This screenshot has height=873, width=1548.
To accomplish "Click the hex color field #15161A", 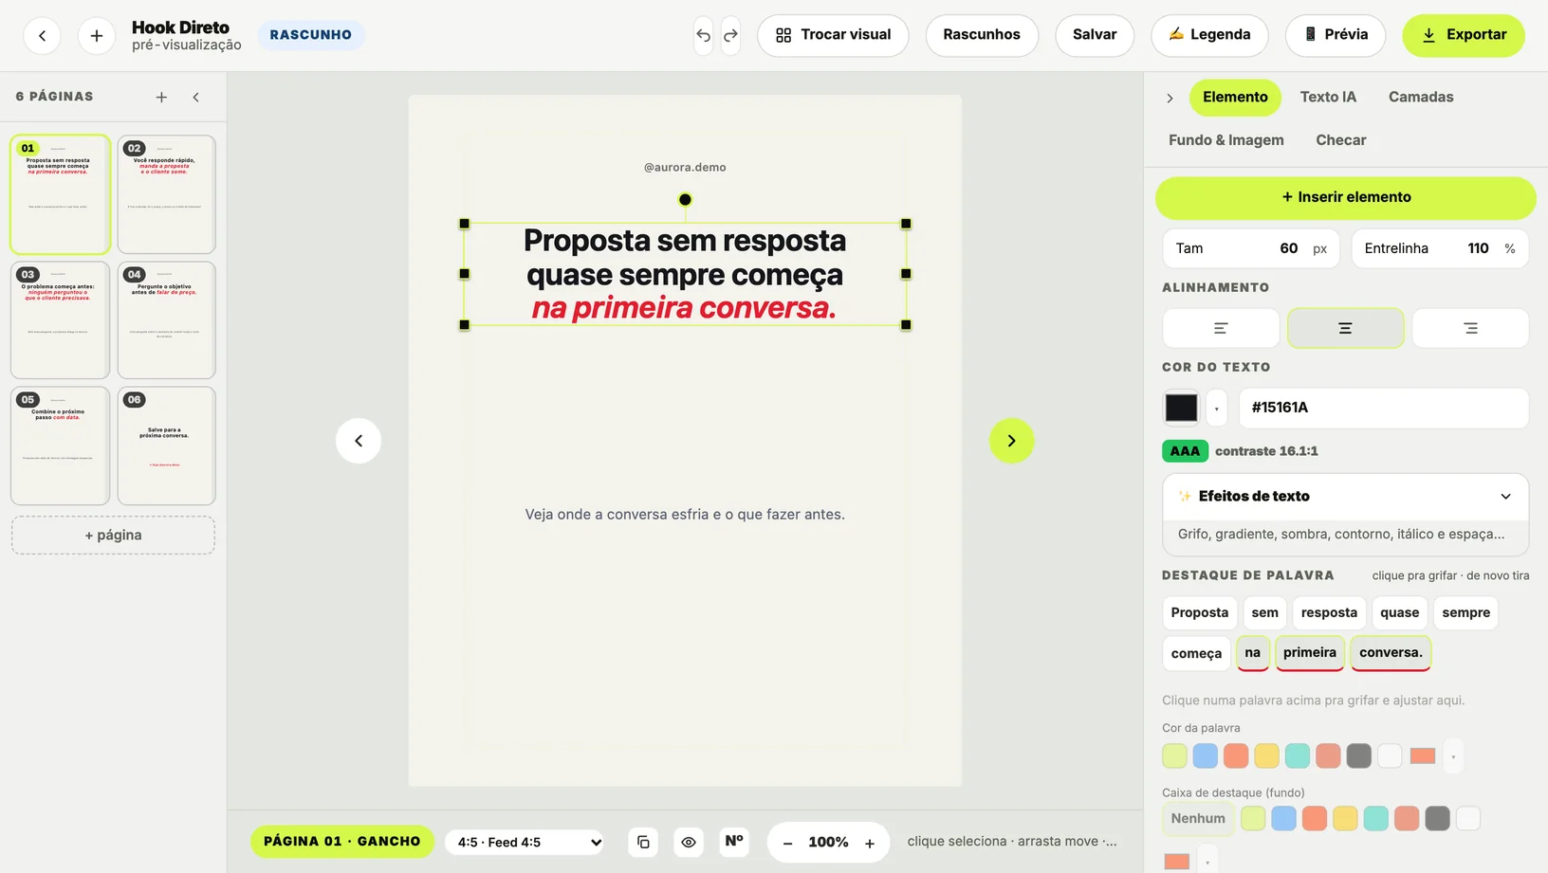I will pos(1383,408).
